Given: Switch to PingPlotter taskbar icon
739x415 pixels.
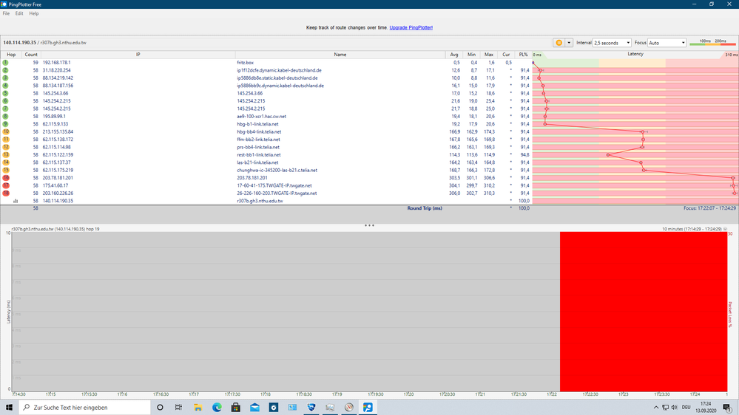Looking at the screenshot, I should point(368,408).
